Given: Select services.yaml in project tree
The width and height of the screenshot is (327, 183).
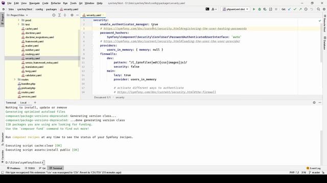Looking at the screenshot, I should 29,97.
